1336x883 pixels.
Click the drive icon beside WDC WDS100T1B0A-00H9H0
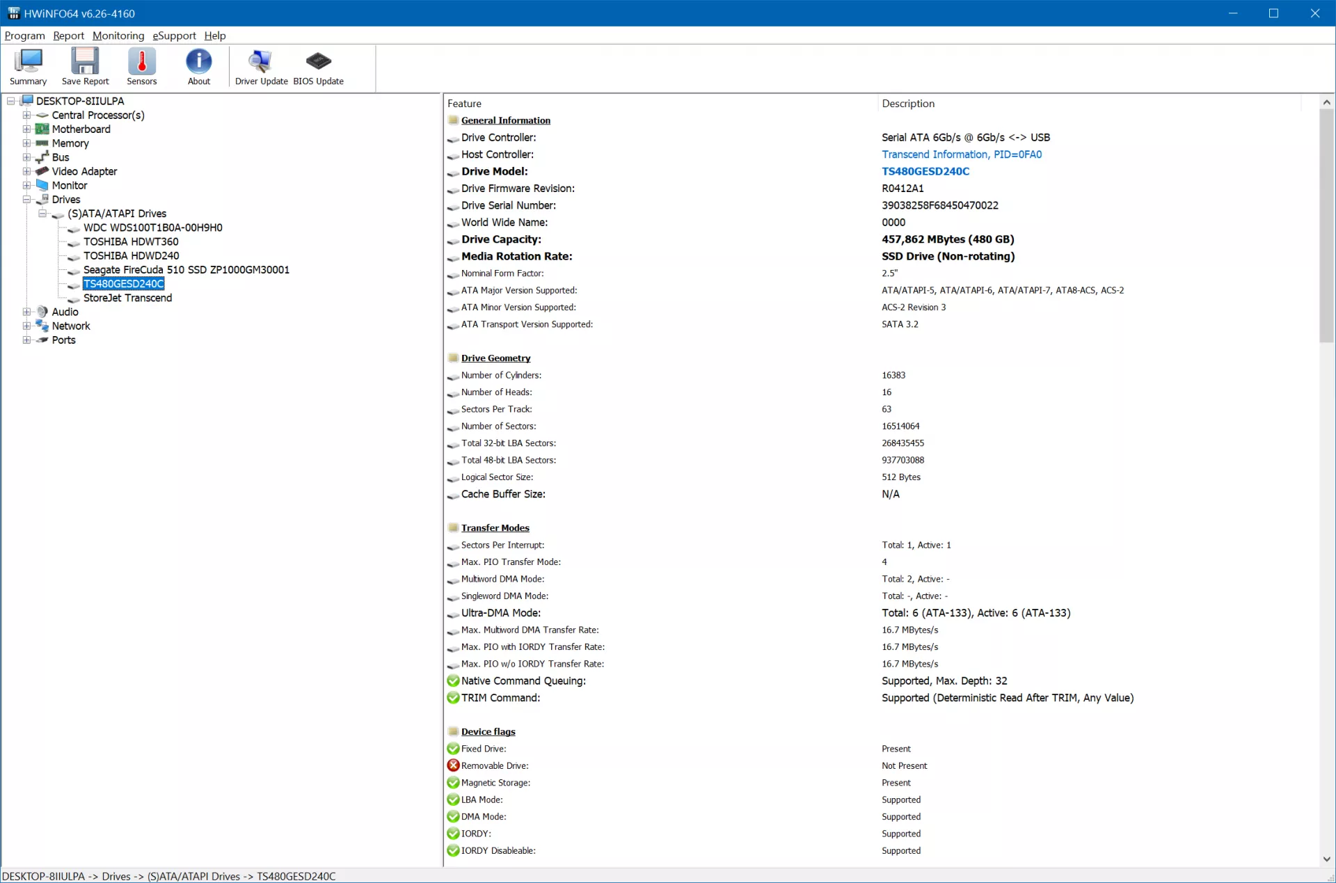click(74, 228)
